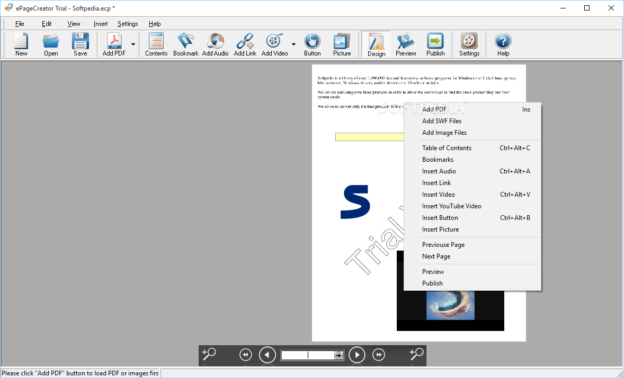Go to next page with right arrow

[357, 355]
